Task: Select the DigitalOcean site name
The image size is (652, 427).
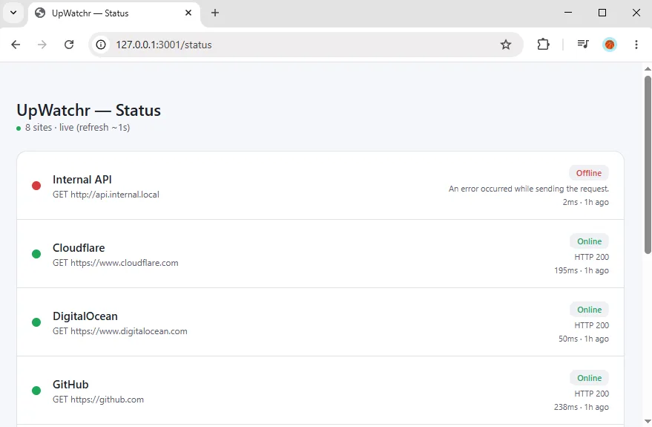Action: tap(85, 316)
